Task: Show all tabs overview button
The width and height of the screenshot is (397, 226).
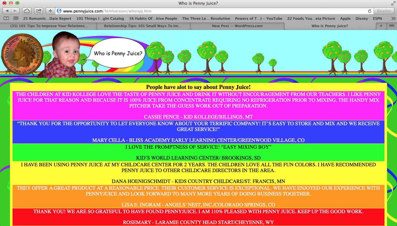Action: tap(391, 26)
